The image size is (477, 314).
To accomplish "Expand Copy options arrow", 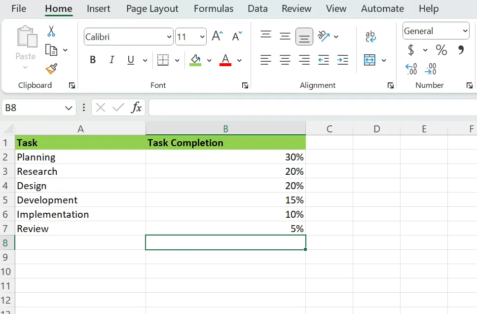I will click(65, 50).
